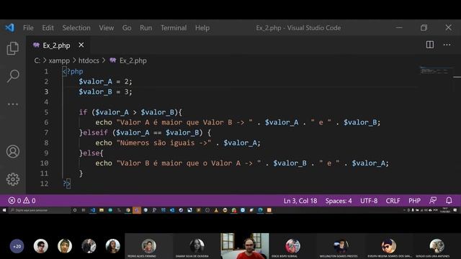Open the Windows Start button

coord(4,210)
